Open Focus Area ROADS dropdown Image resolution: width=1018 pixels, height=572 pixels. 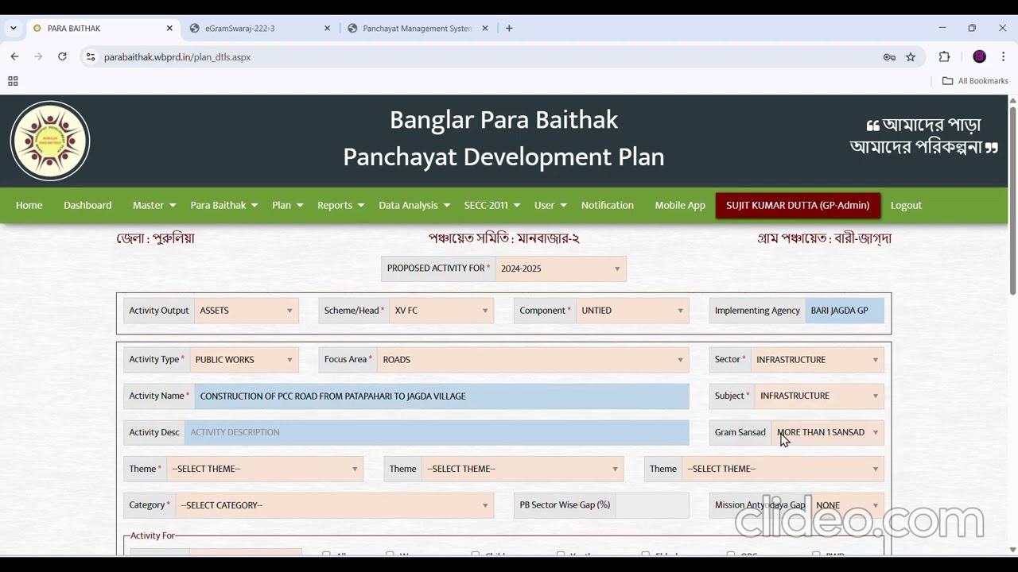(533, 360)
